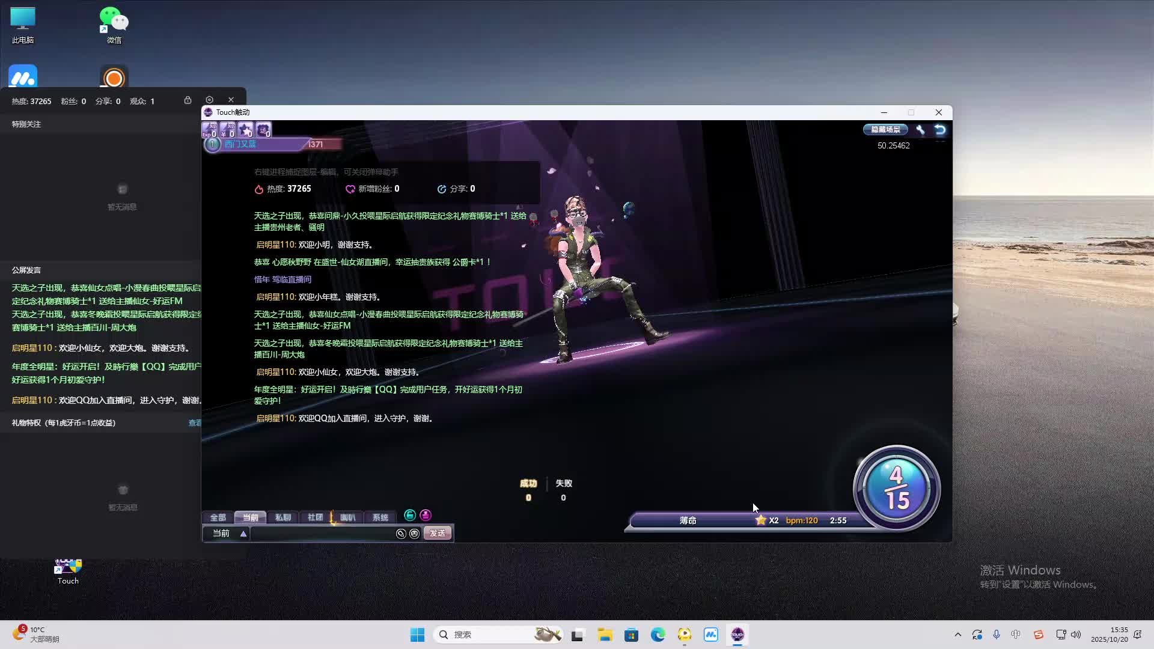1154x649 pixels.
Task: Open the wrench settings icon
Action: tap(920, 129)
